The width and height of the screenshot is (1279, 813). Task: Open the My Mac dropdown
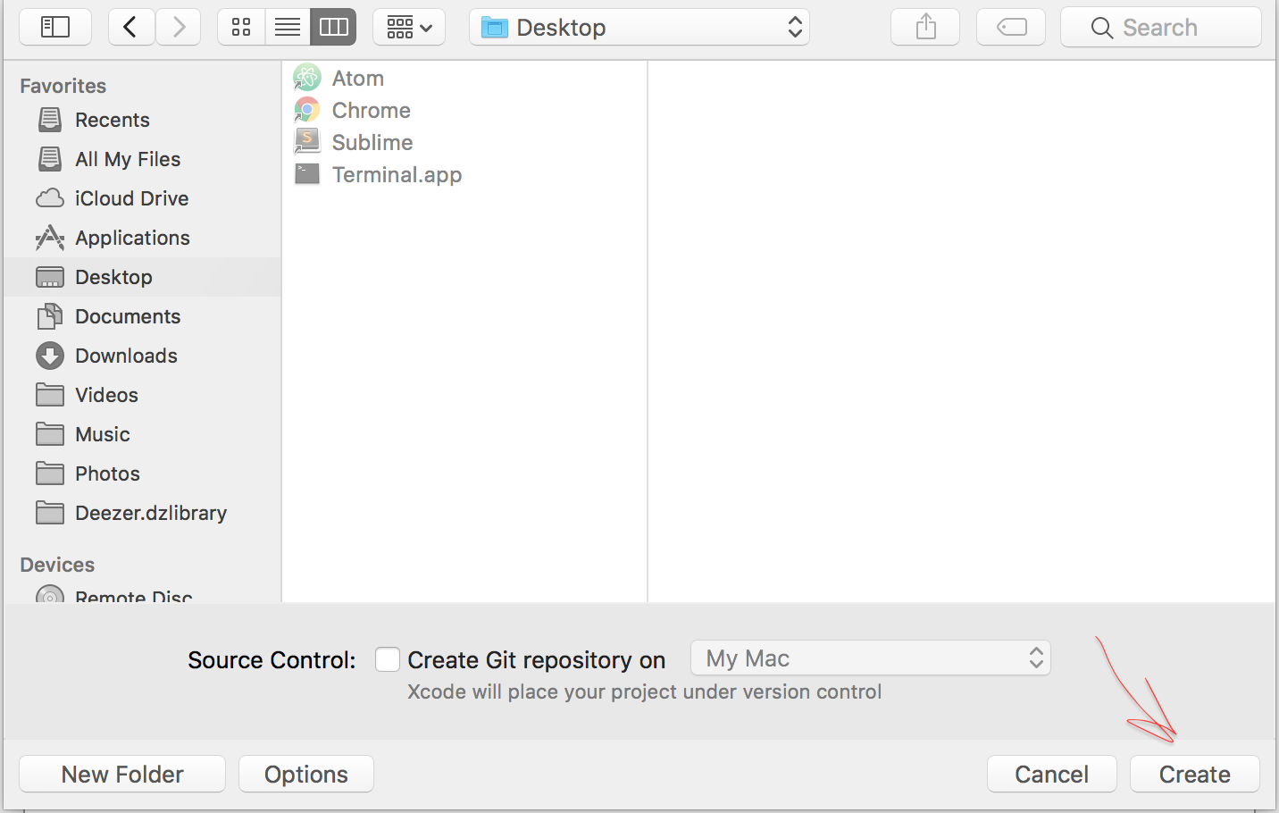click(x=871, y=658)
